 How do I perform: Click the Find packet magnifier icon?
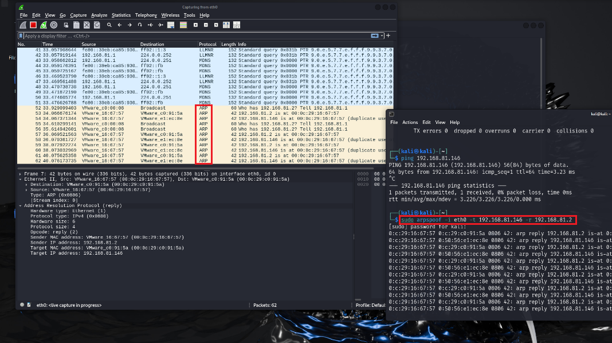[109, 25]
